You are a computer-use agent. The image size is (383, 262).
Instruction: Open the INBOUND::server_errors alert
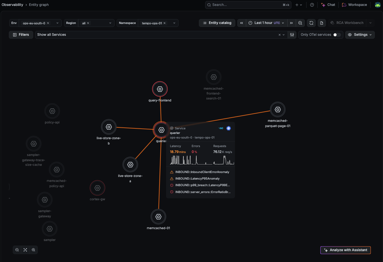pyautogui.click(x=200, y=192)
